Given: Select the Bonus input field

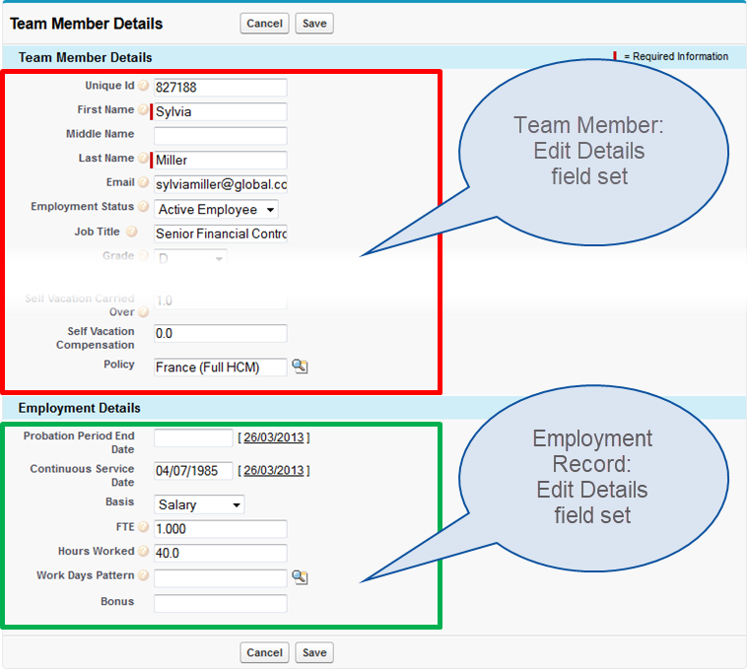Looking at the screenshot, I should pyautogui.click(x=220, y=603).
